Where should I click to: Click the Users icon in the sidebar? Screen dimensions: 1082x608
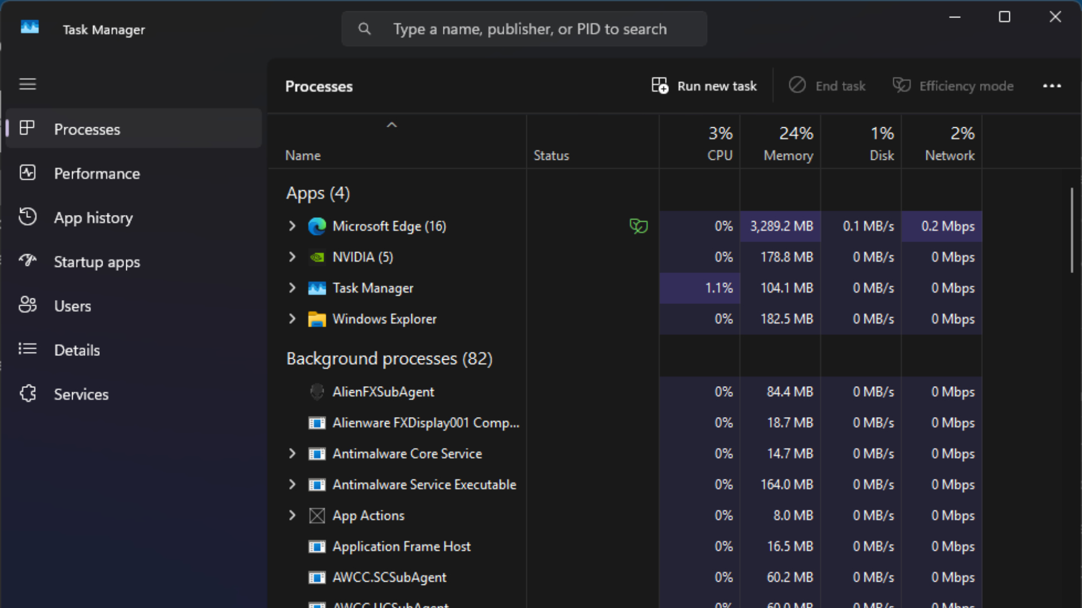pyautogui.click(x=27, y=305)
